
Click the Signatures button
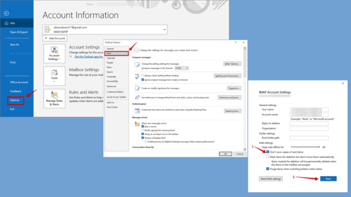tap(234, 88)
